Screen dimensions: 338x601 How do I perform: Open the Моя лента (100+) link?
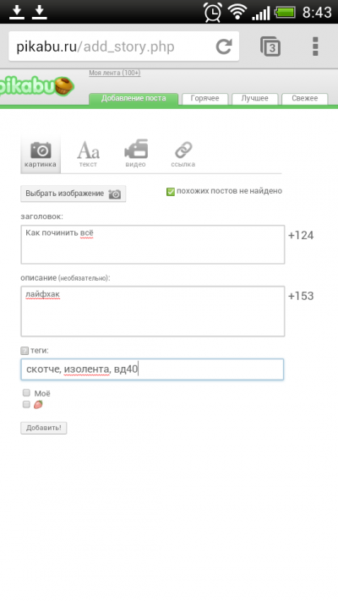pos(115,73)
